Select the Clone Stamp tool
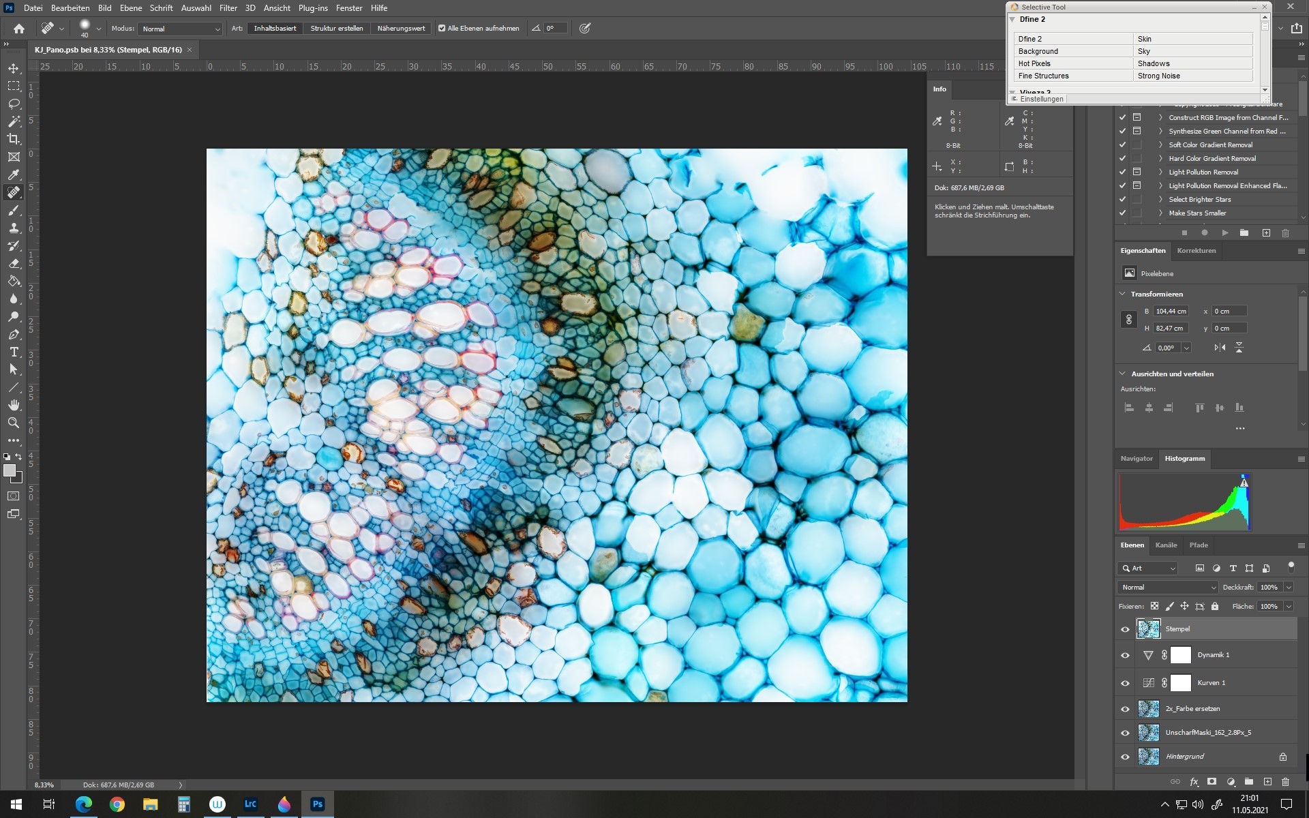 [x=14, y=228]
